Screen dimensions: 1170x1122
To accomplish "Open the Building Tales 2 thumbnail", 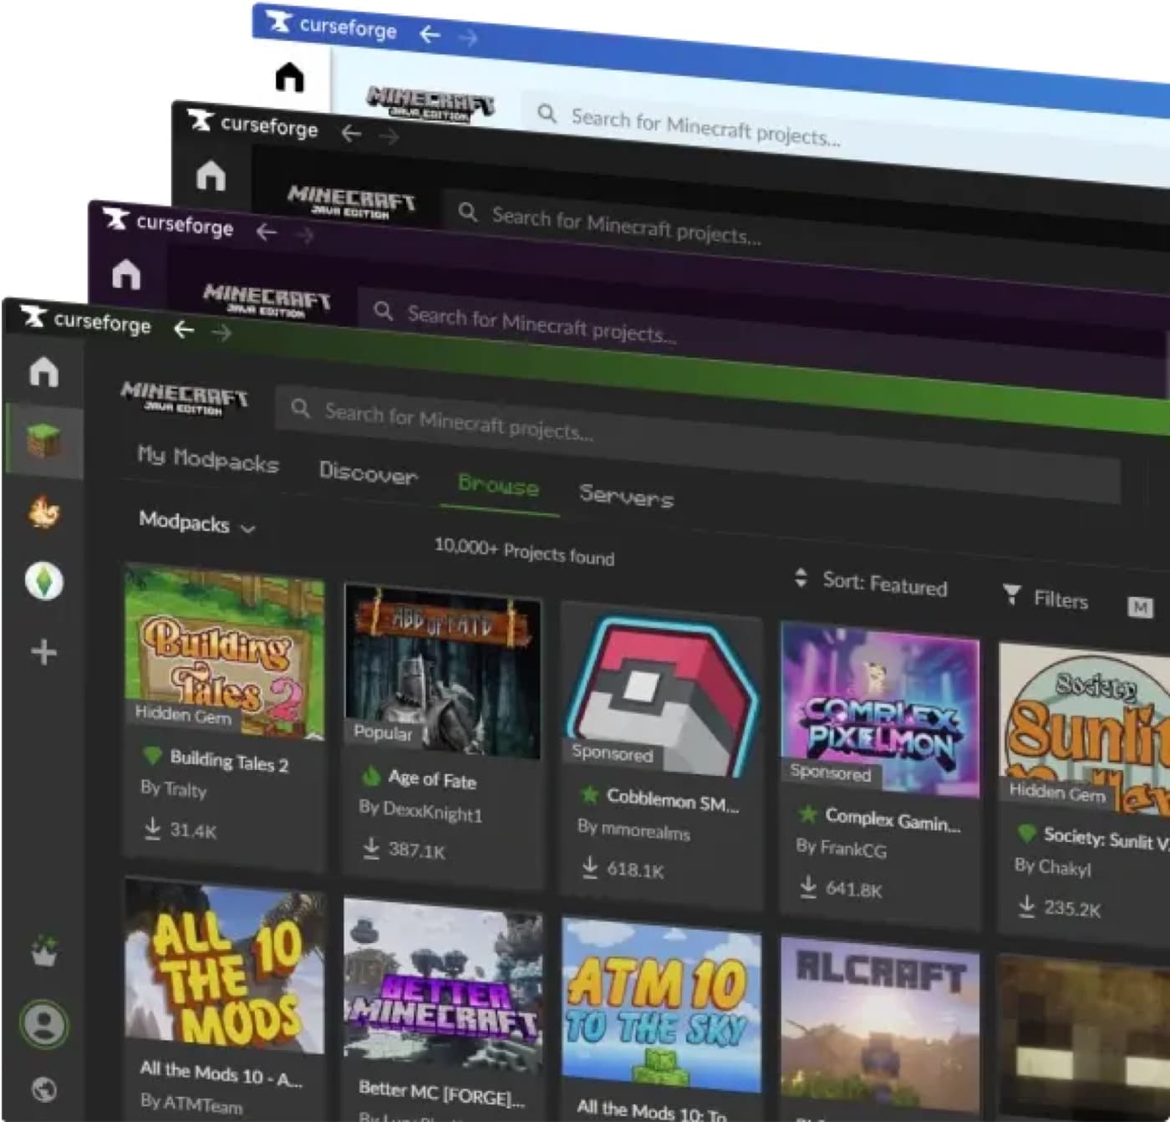I will (x=224, y=651).
